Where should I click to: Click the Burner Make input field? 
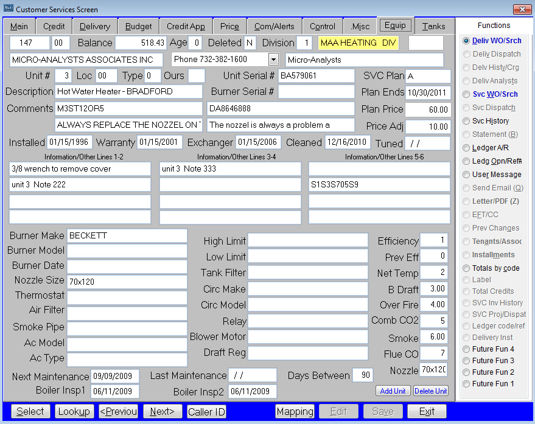point(127,235)
